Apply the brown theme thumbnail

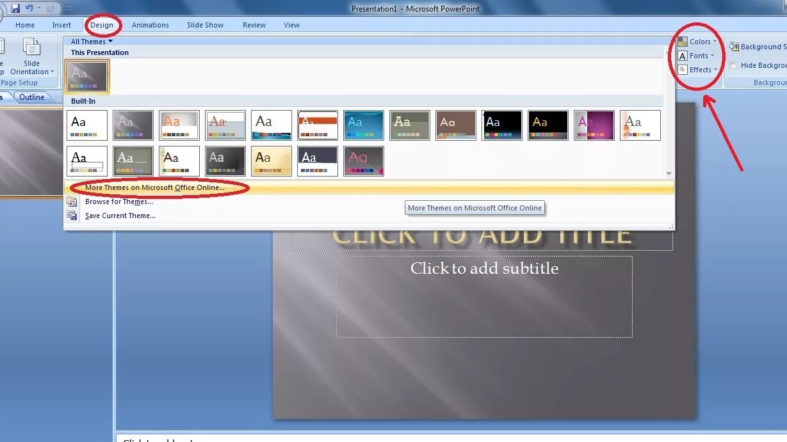[x=456, y=125]
